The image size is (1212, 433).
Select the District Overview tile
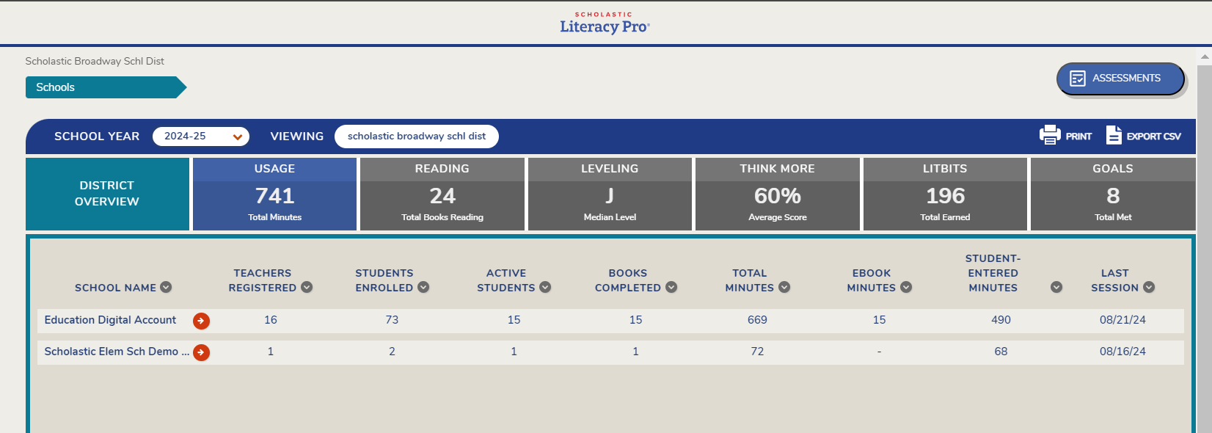pos(107,194)
